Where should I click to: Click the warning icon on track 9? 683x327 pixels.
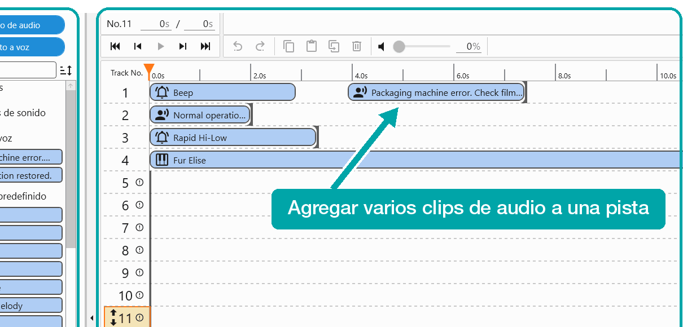[139, 273]
